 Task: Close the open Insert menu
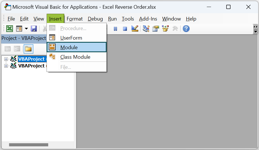tap(55, 19)
